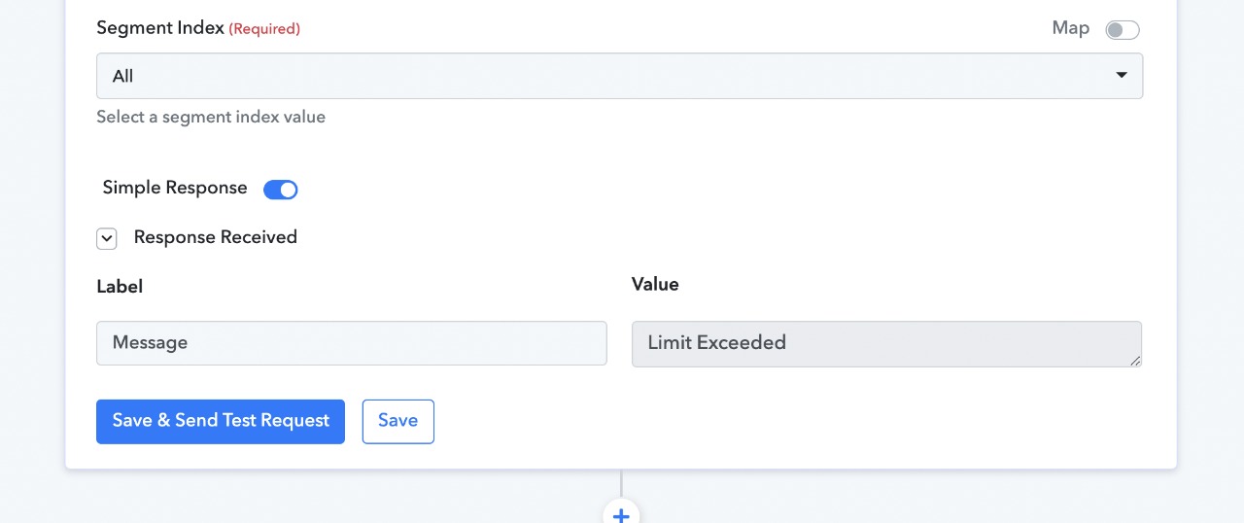The height and width of the screenshot is (523, 1244).
Task: Click the Save & Send Test Request button
Action: (221, 422)
